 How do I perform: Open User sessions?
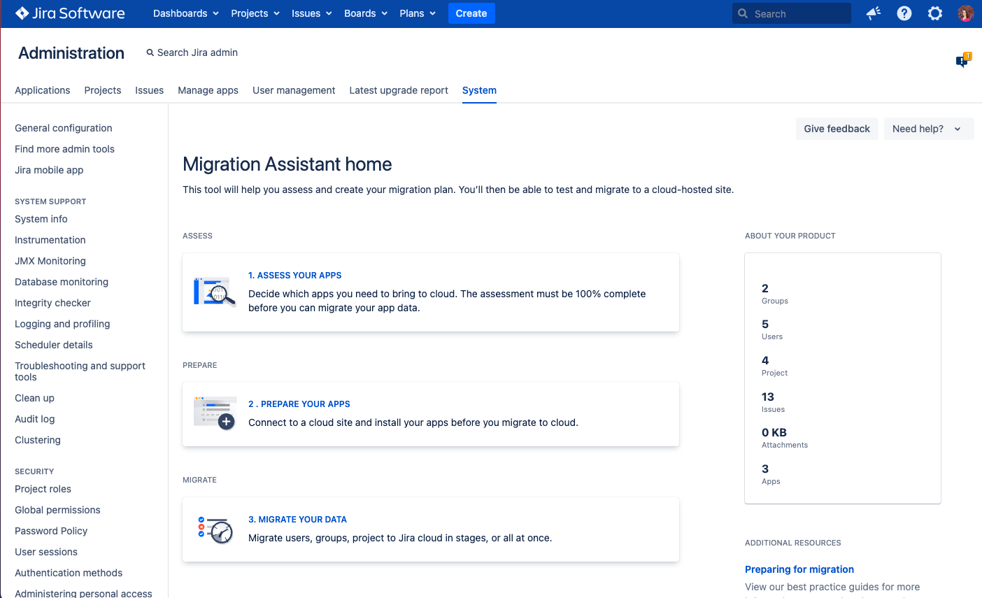(x=46, y=552)
